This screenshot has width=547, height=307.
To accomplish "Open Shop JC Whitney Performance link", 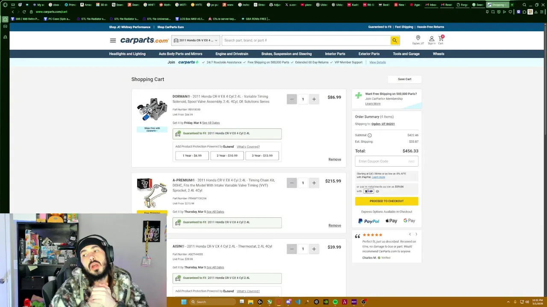I will 129,27.
